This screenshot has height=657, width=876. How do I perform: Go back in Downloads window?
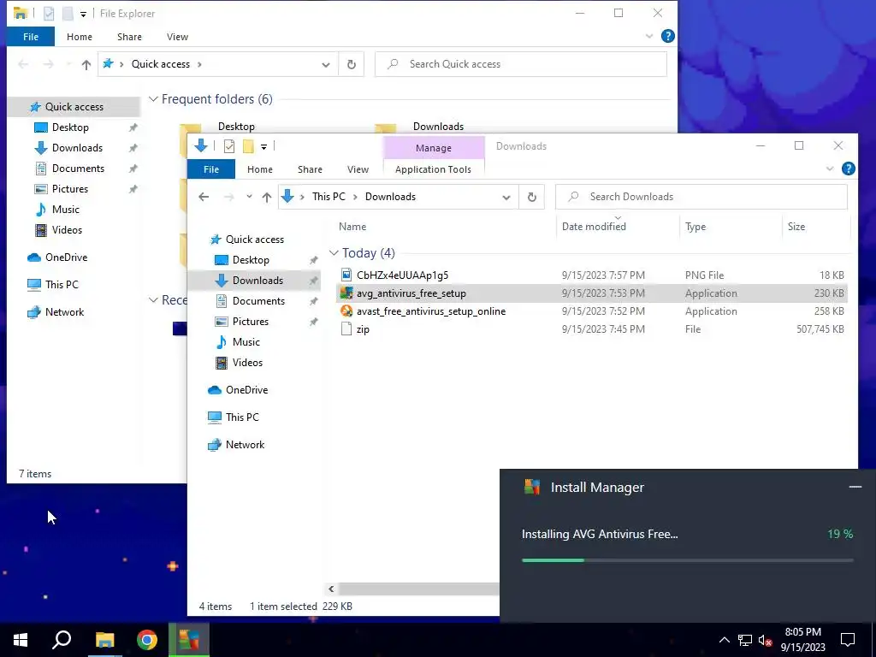click(x=204, y=197)
